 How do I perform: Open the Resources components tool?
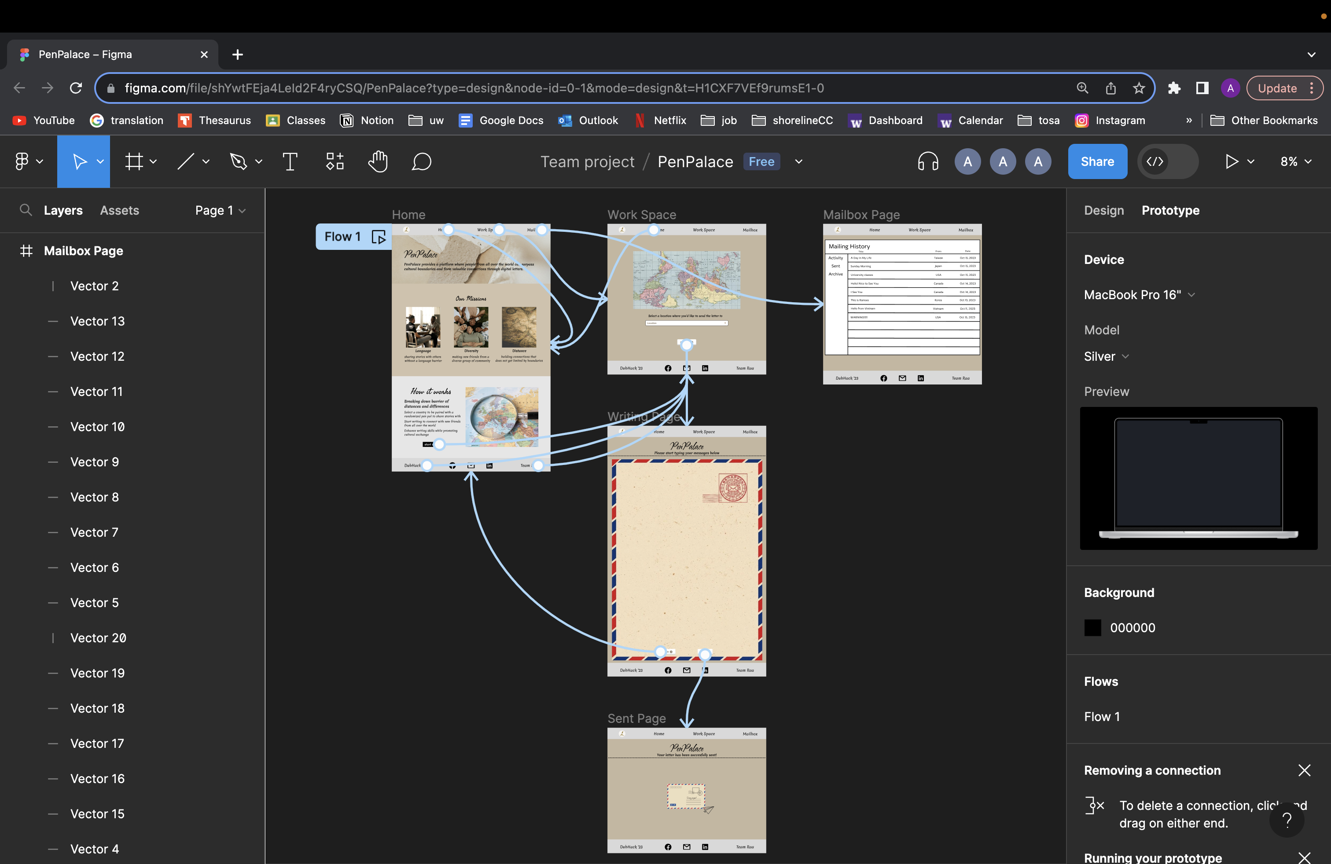click(335, 161)
